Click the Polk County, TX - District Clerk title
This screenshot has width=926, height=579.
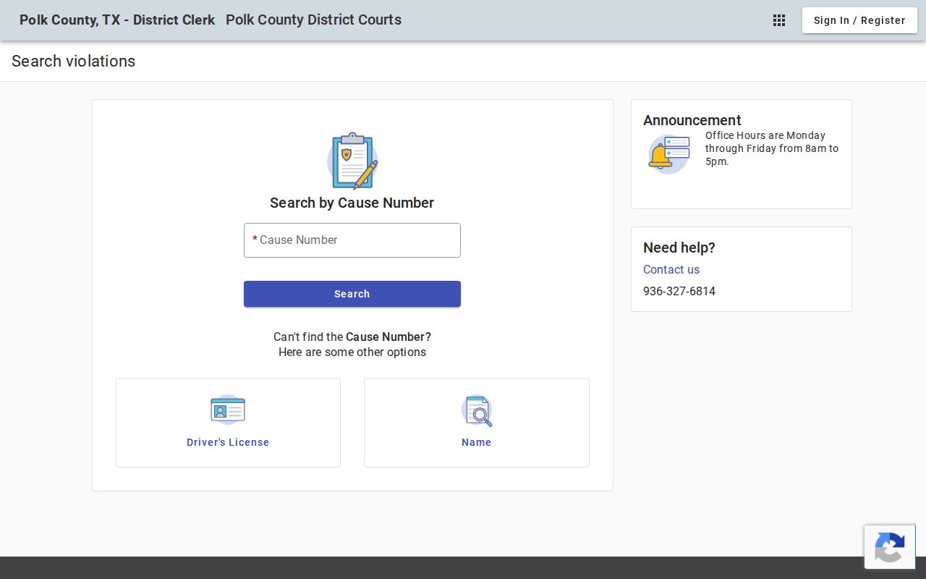pos(117,20)
